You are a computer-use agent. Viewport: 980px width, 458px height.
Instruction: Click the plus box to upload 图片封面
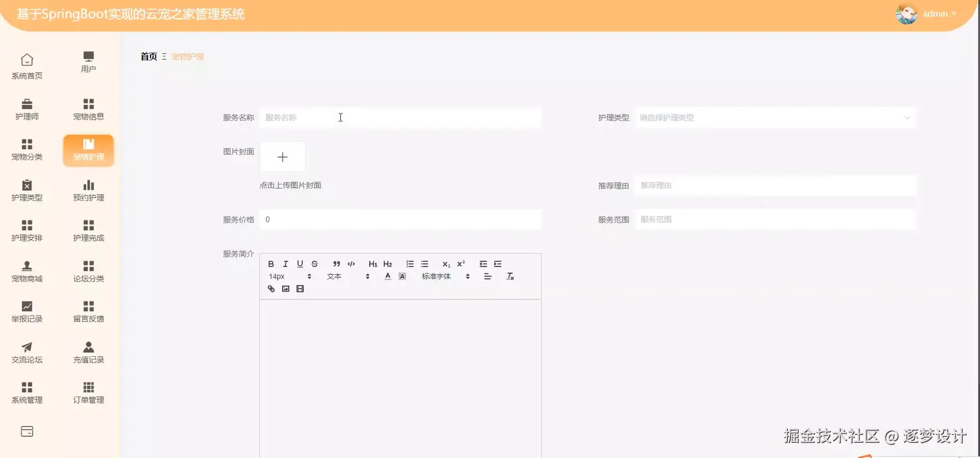283,157
